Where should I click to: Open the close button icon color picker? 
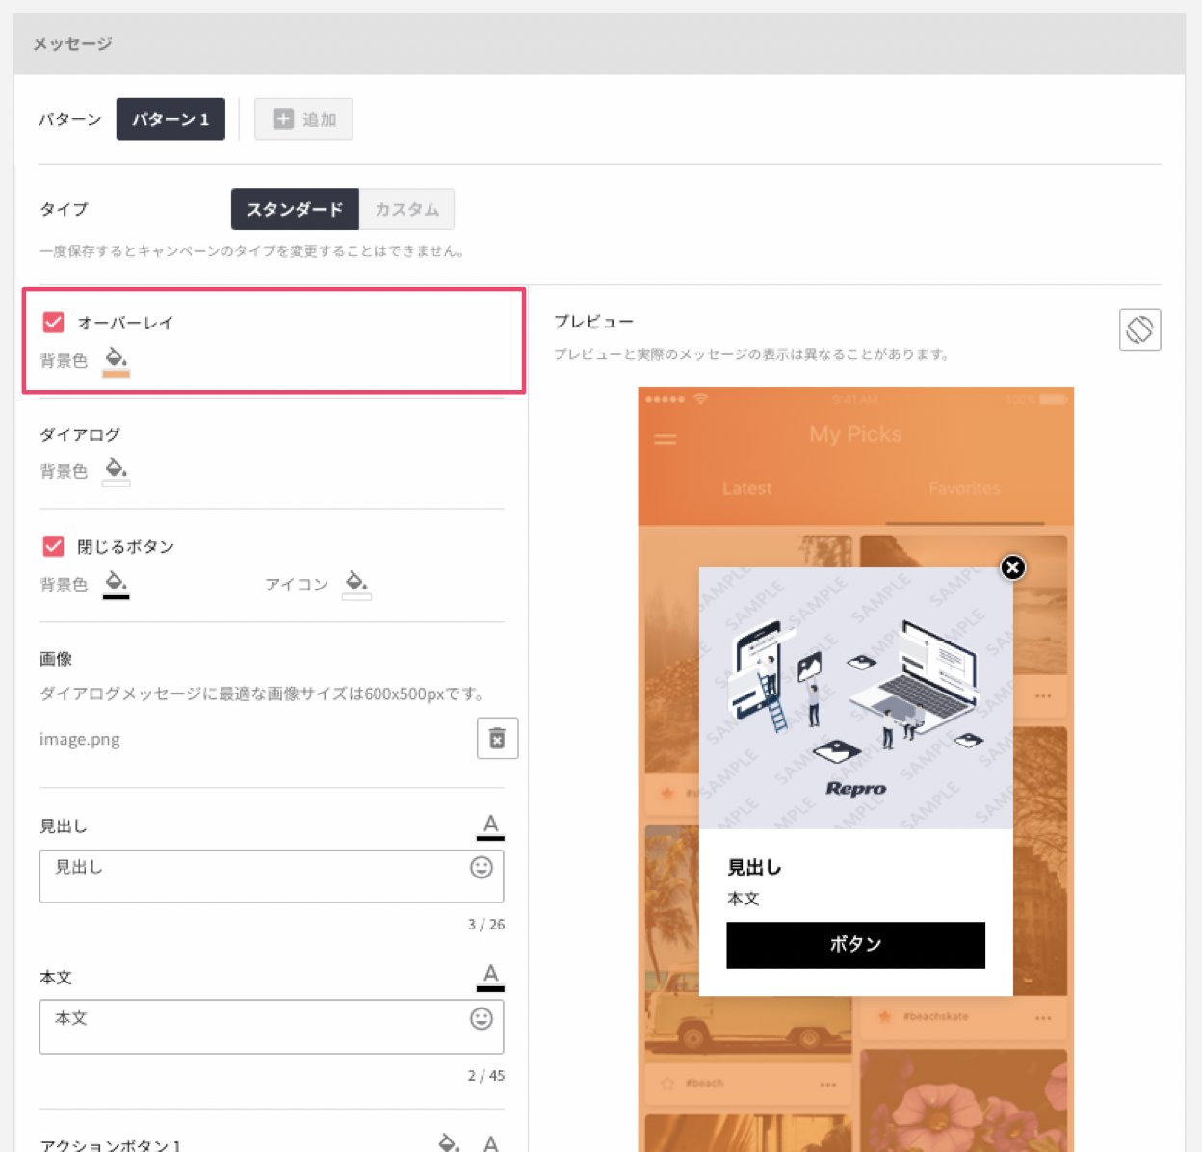(x=356, y=582)
